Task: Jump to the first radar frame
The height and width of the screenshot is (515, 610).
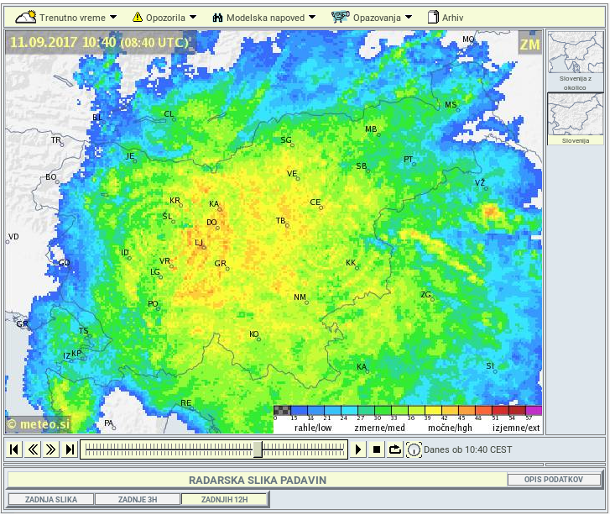Action: pos(14,449)
